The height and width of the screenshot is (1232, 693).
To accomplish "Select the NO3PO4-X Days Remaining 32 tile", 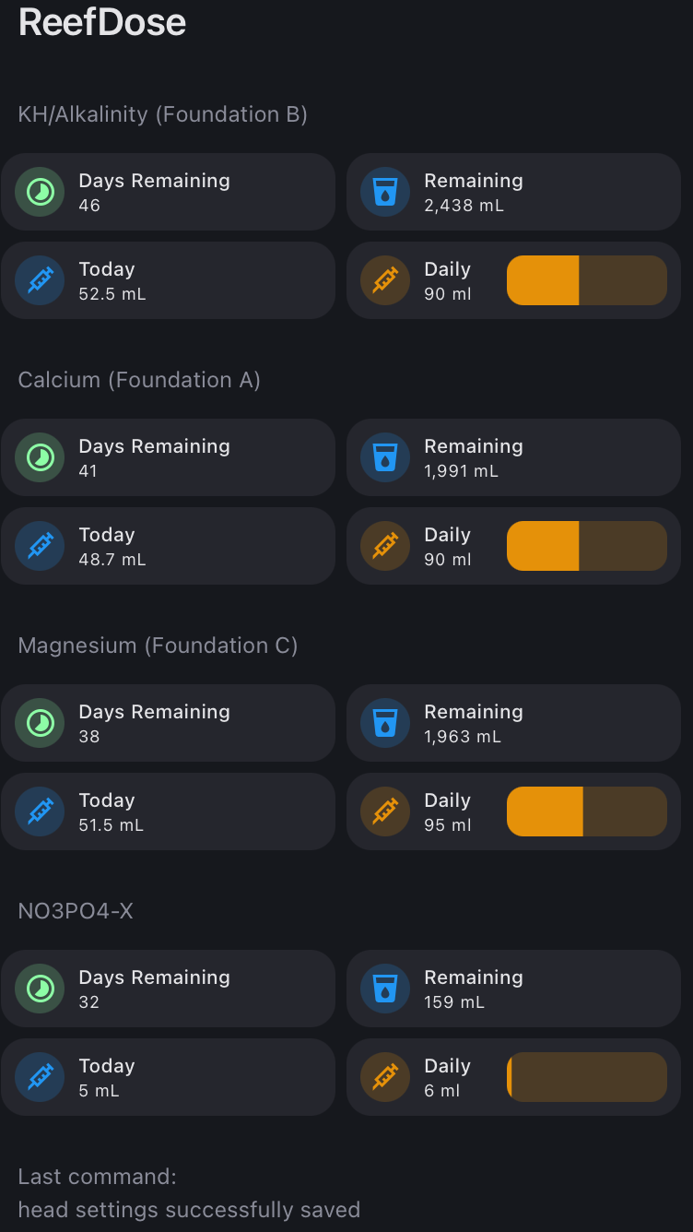I will point(168,989).
